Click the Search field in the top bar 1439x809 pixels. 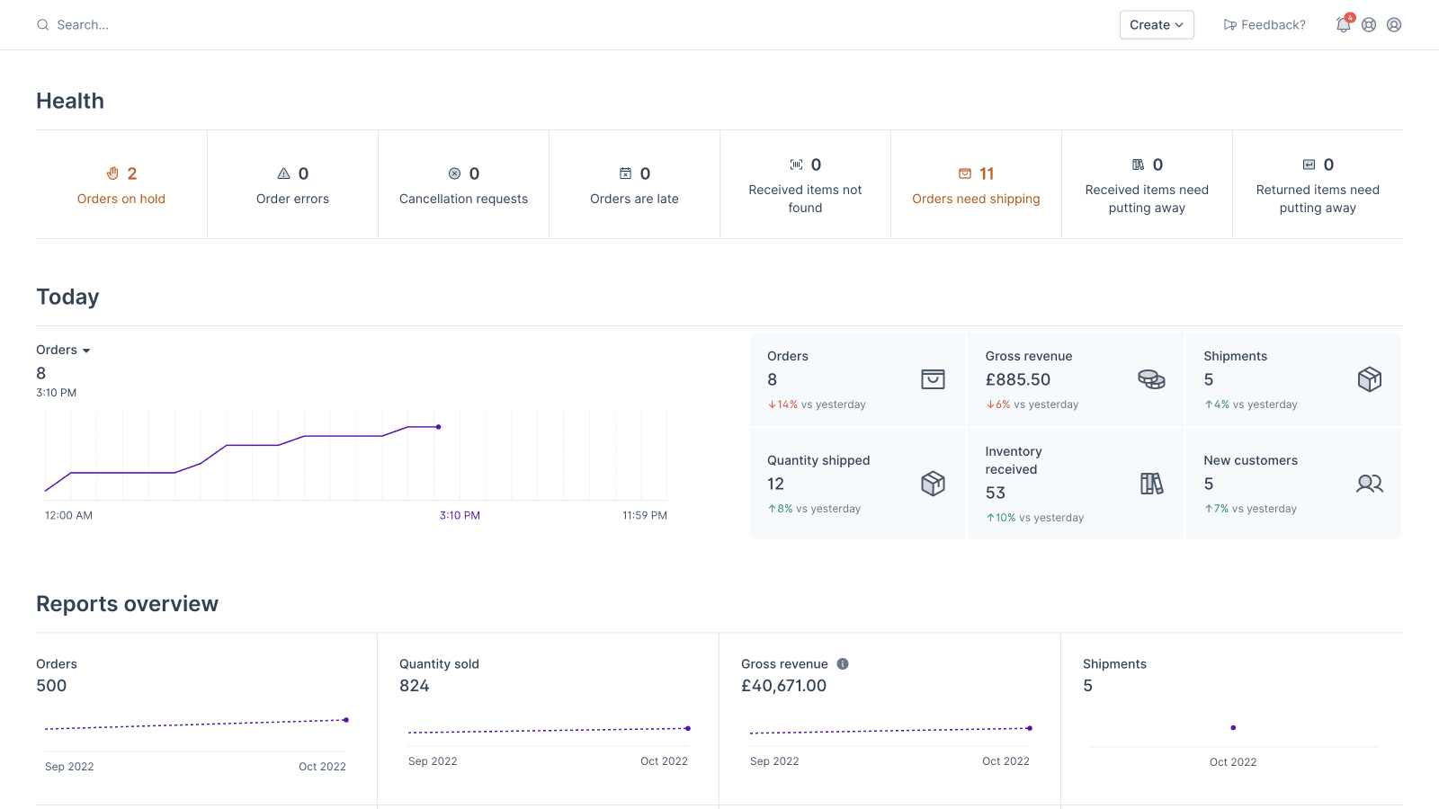click(81, 24)
